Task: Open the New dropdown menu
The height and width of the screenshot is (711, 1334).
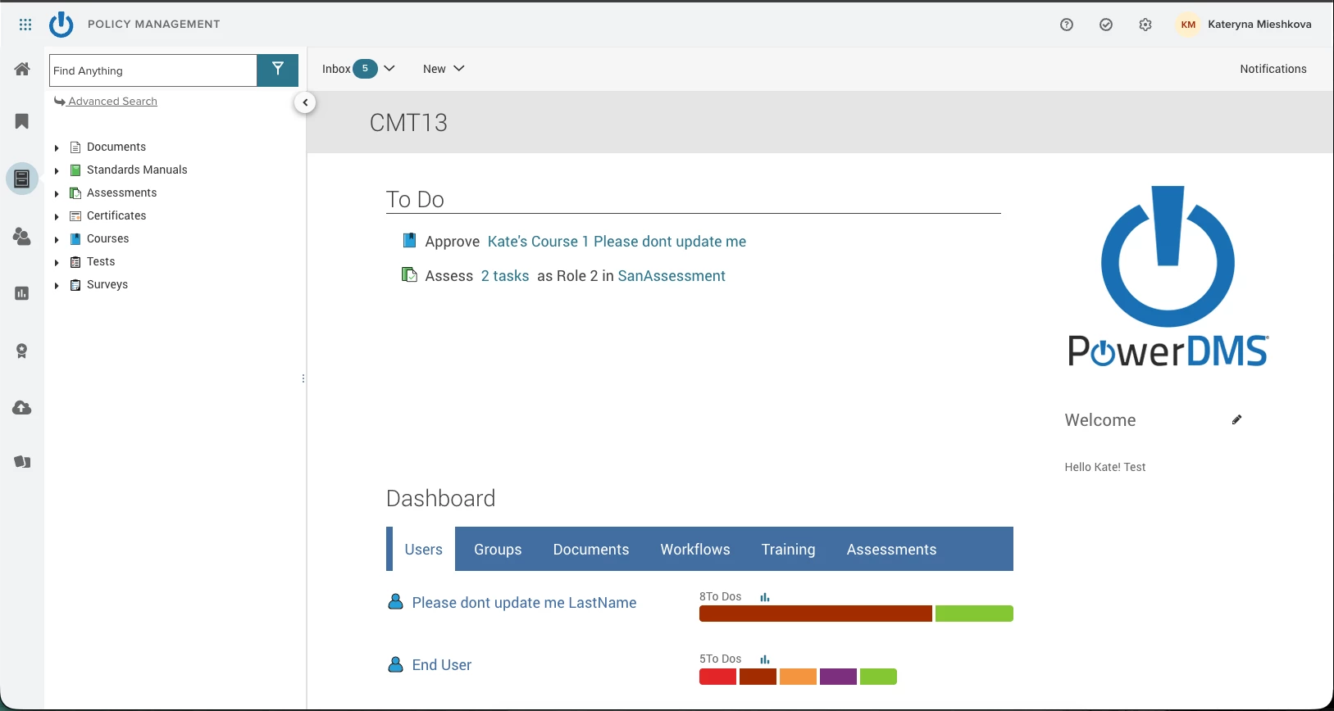Action: 444,69
